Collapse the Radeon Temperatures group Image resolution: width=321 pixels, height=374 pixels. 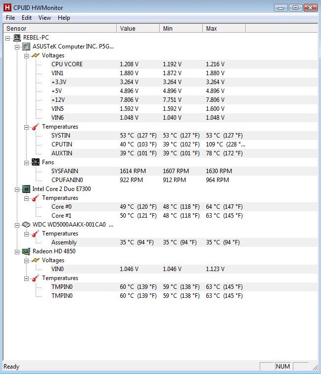coord(27,279)
